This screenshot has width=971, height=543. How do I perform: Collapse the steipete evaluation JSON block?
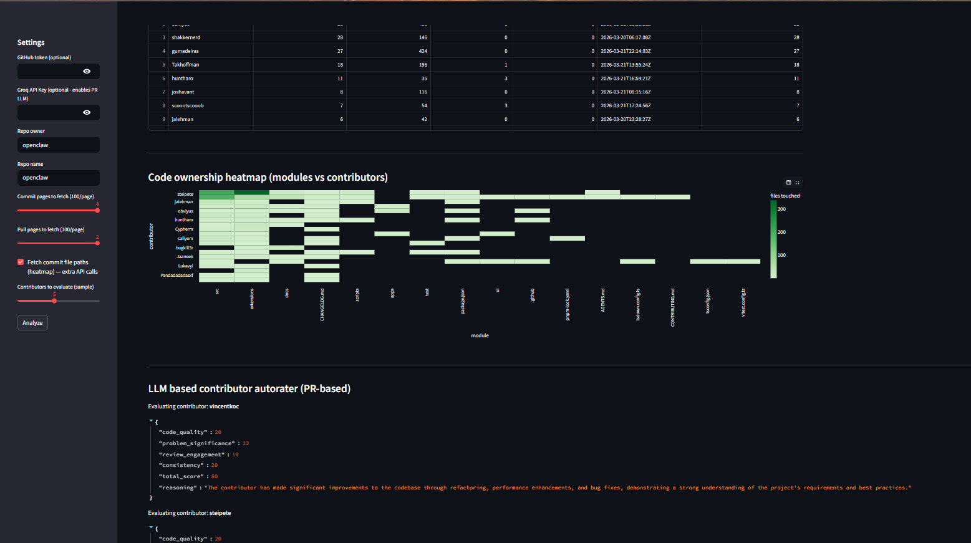tap(150, 527)
